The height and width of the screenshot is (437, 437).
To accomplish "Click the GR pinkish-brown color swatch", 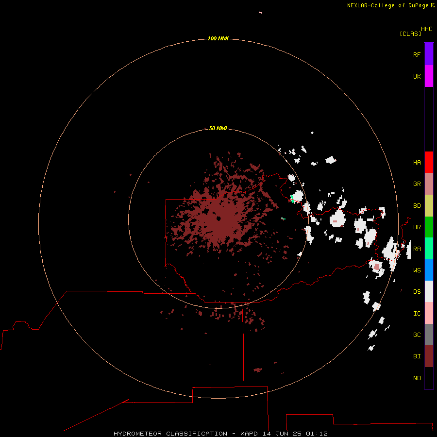I will coord(429,184).
